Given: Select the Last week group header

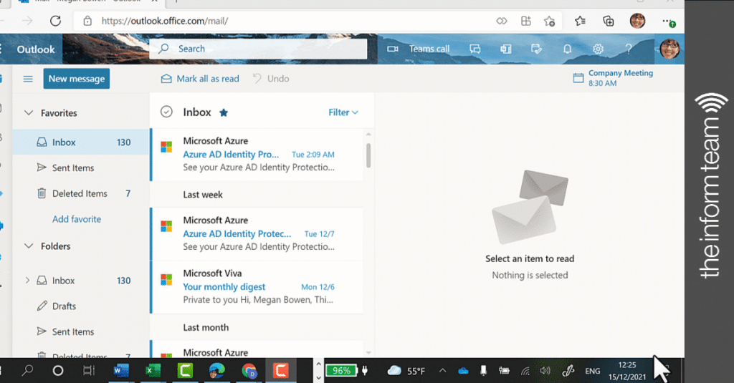Looking at the screenshot, I should (203, 195).
